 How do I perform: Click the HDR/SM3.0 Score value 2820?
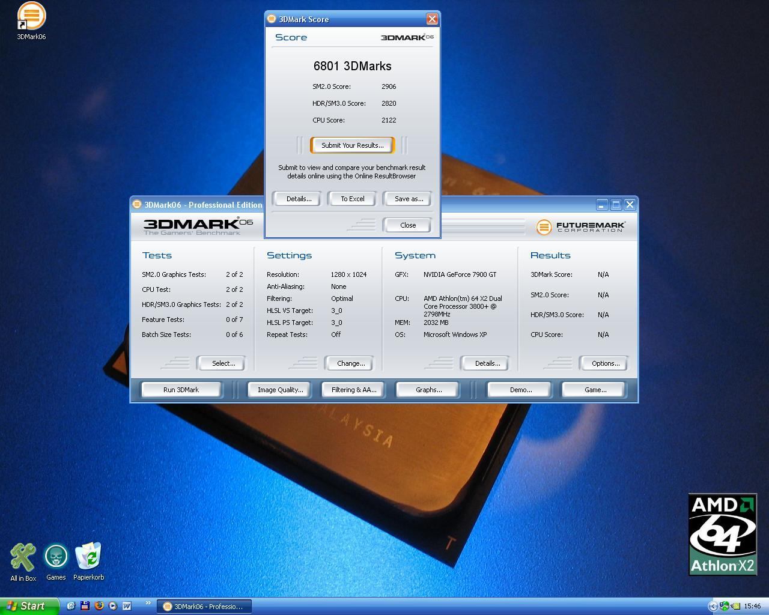tap(389, 103)
